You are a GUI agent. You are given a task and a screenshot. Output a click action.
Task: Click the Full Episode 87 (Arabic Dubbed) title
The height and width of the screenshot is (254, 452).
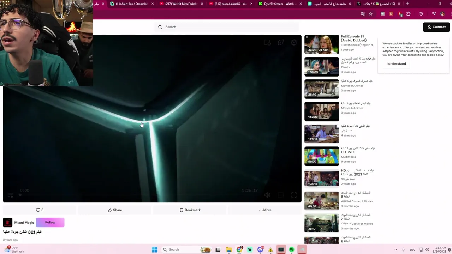[353, 38]
